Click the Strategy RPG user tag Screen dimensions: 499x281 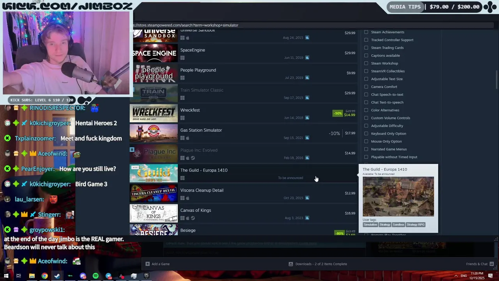click(x=416, y=224)
